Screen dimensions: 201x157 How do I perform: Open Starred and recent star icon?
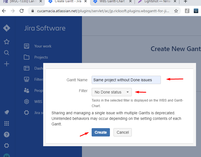coord(7,42)
